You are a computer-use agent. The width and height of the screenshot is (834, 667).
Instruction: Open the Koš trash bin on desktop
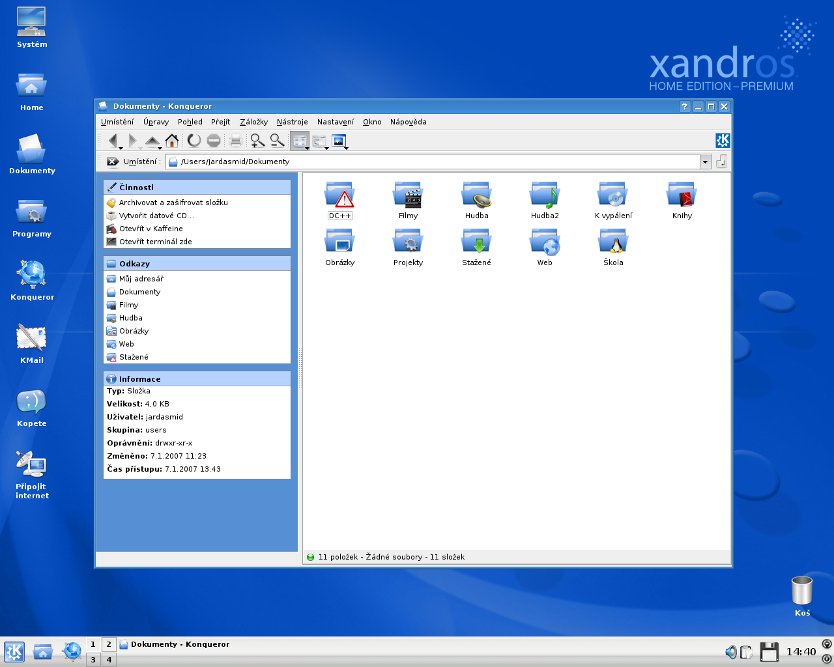[802, 596]
